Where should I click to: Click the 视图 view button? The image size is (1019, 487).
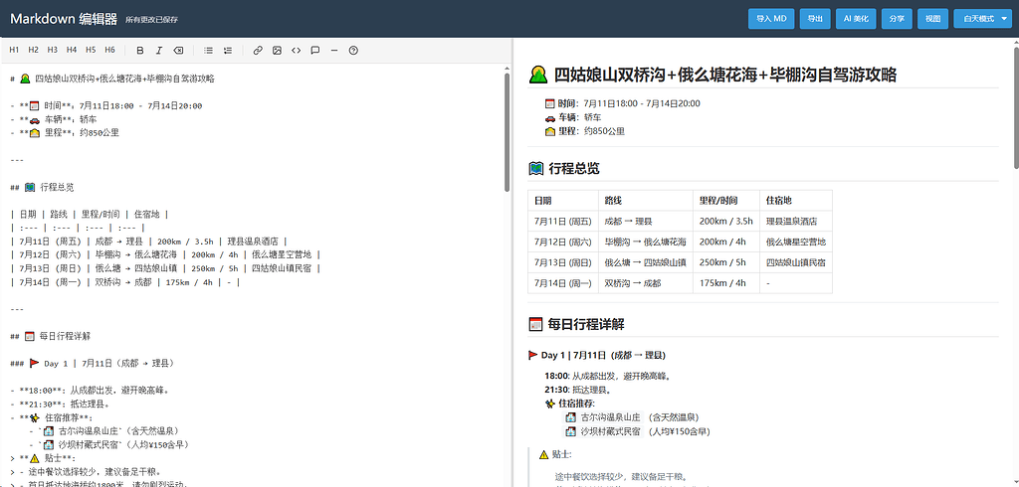pos(933,19)
